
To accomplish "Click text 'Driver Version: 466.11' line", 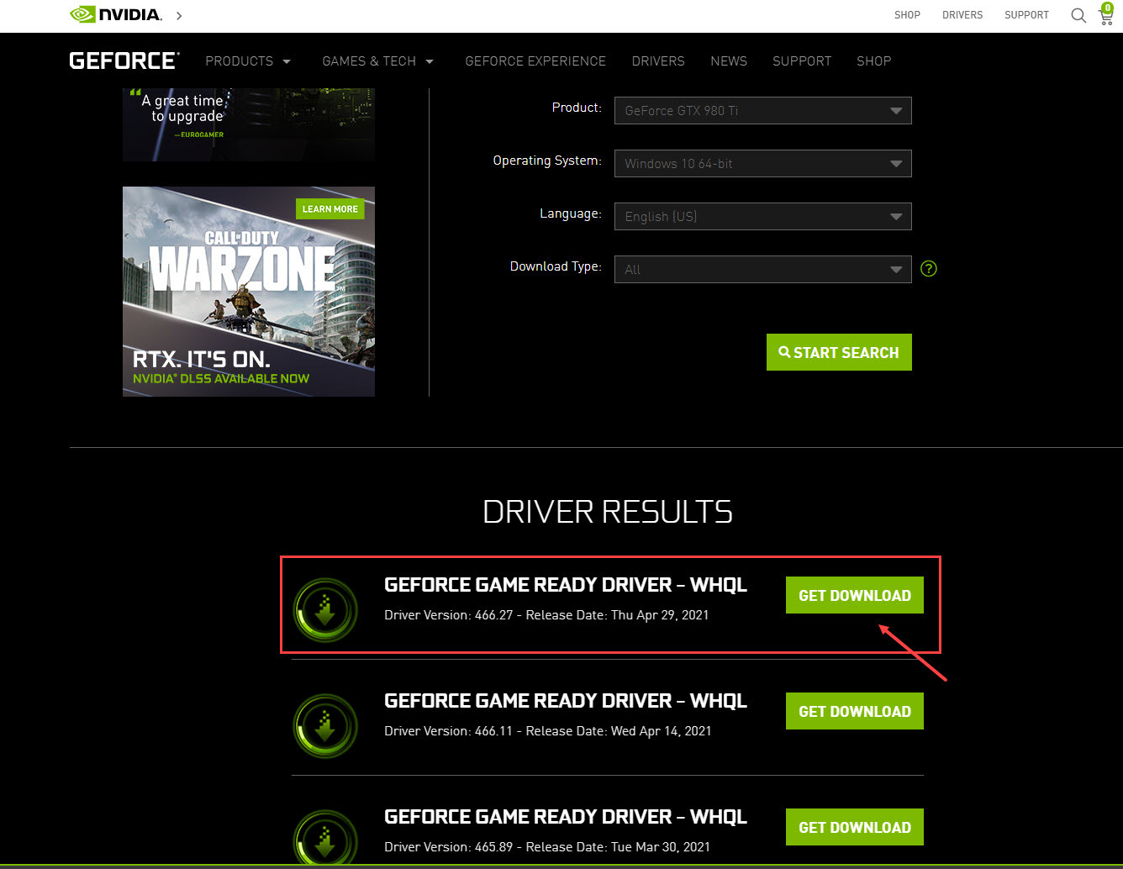I will coord(548,731).
